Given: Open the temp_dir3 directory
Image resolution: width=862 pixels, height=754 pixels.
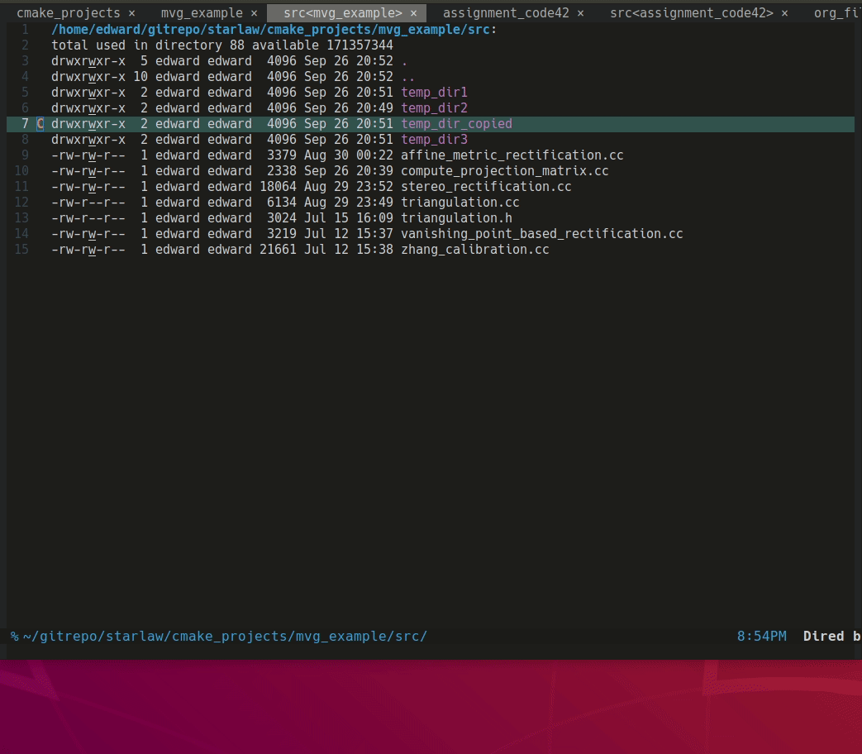Looking at the screenshot, I should pos(434,140).
